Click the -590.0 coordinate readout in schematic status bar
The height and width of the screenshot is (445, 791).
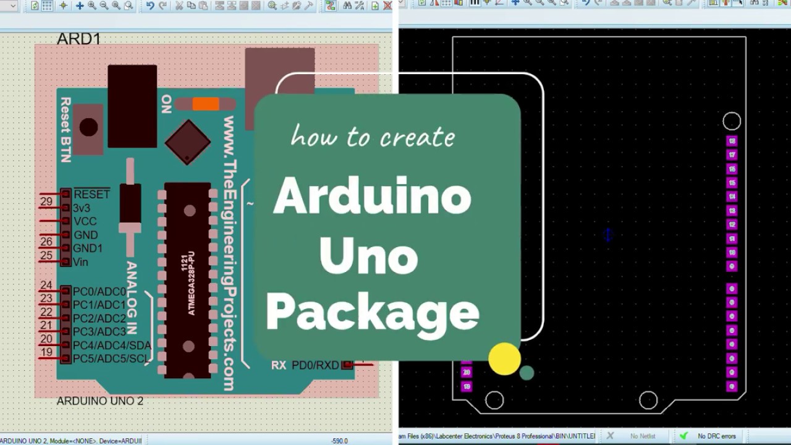340,441
